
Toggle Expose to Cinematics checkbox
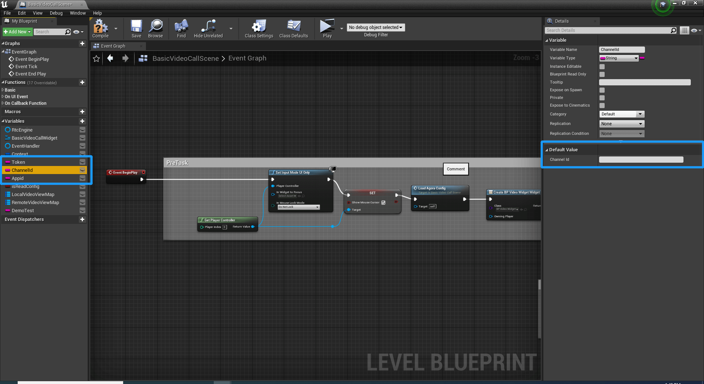(x=602, y=106)
